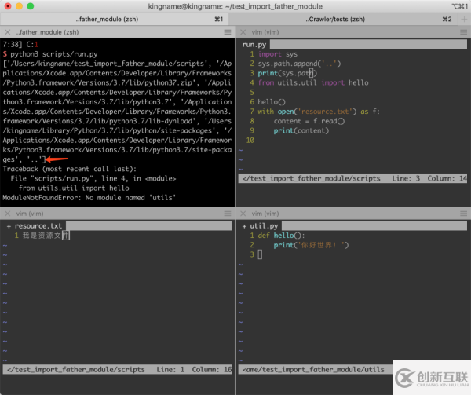Click line number 10 in run.py

point(250,141)
